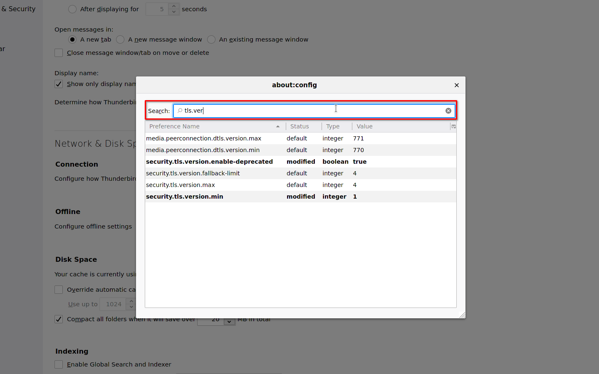Select security.tls.version.max preference
This screenshot has width=599, height=374.
click(x=181, y=185)
